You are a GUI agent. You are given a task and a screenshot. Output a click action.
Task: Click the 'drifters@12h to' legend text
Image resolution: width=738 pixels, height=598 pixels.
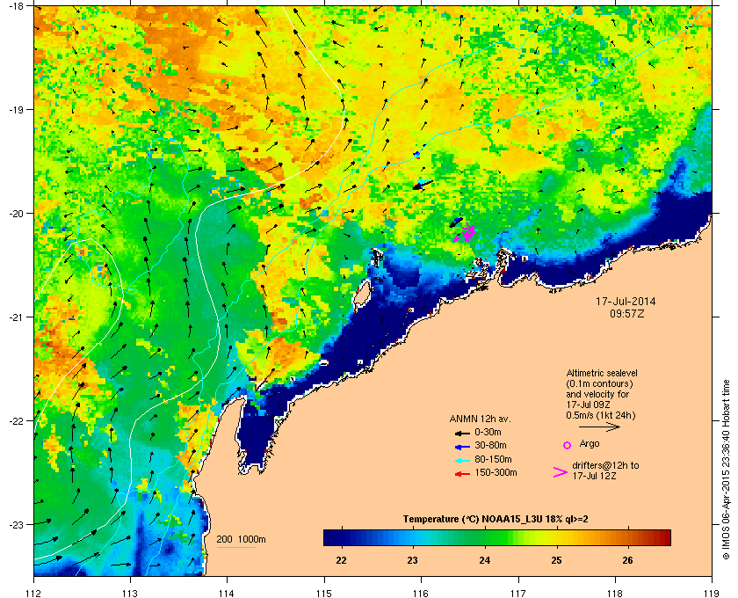(605, 465)
